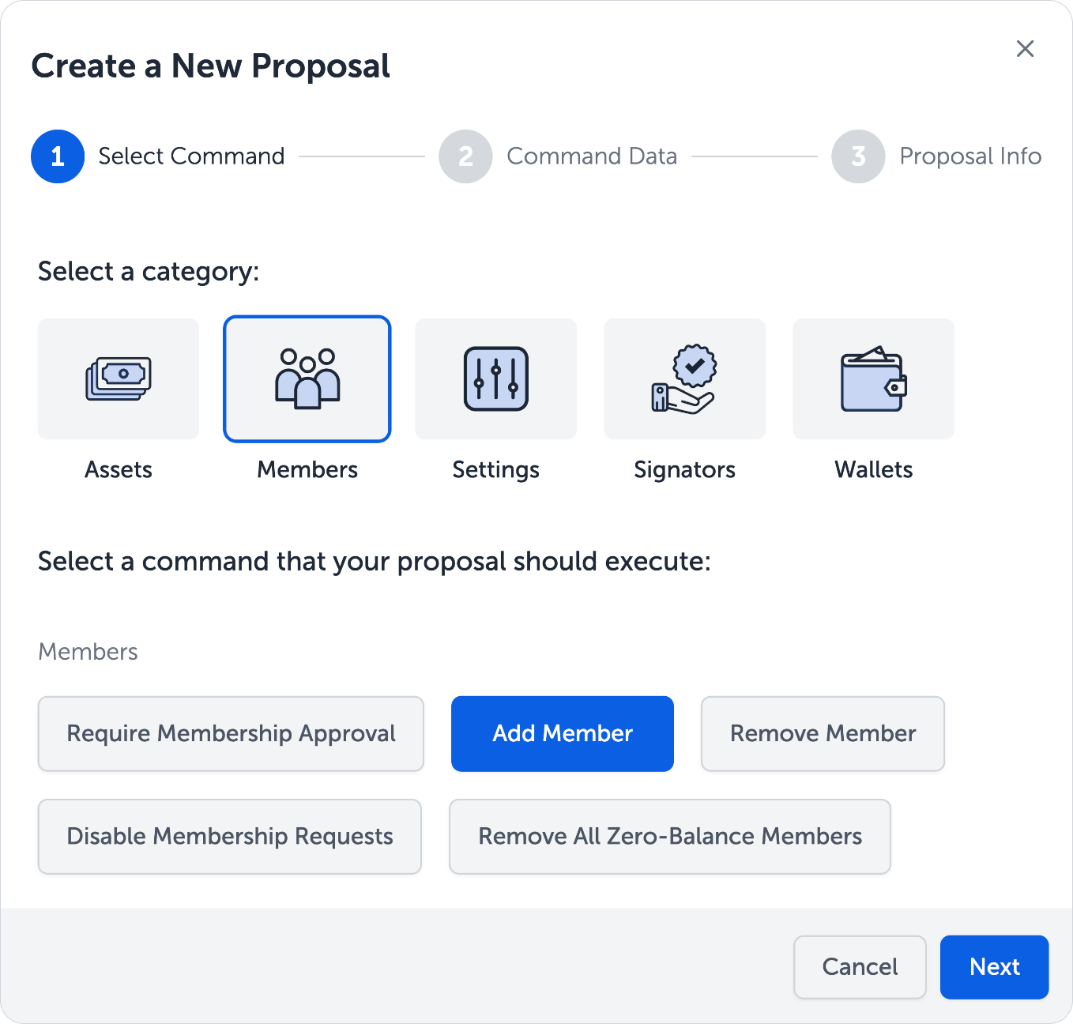Select Disable Membership Requests command
This screenshot has height=1024, width=1073.
point(230,836)
